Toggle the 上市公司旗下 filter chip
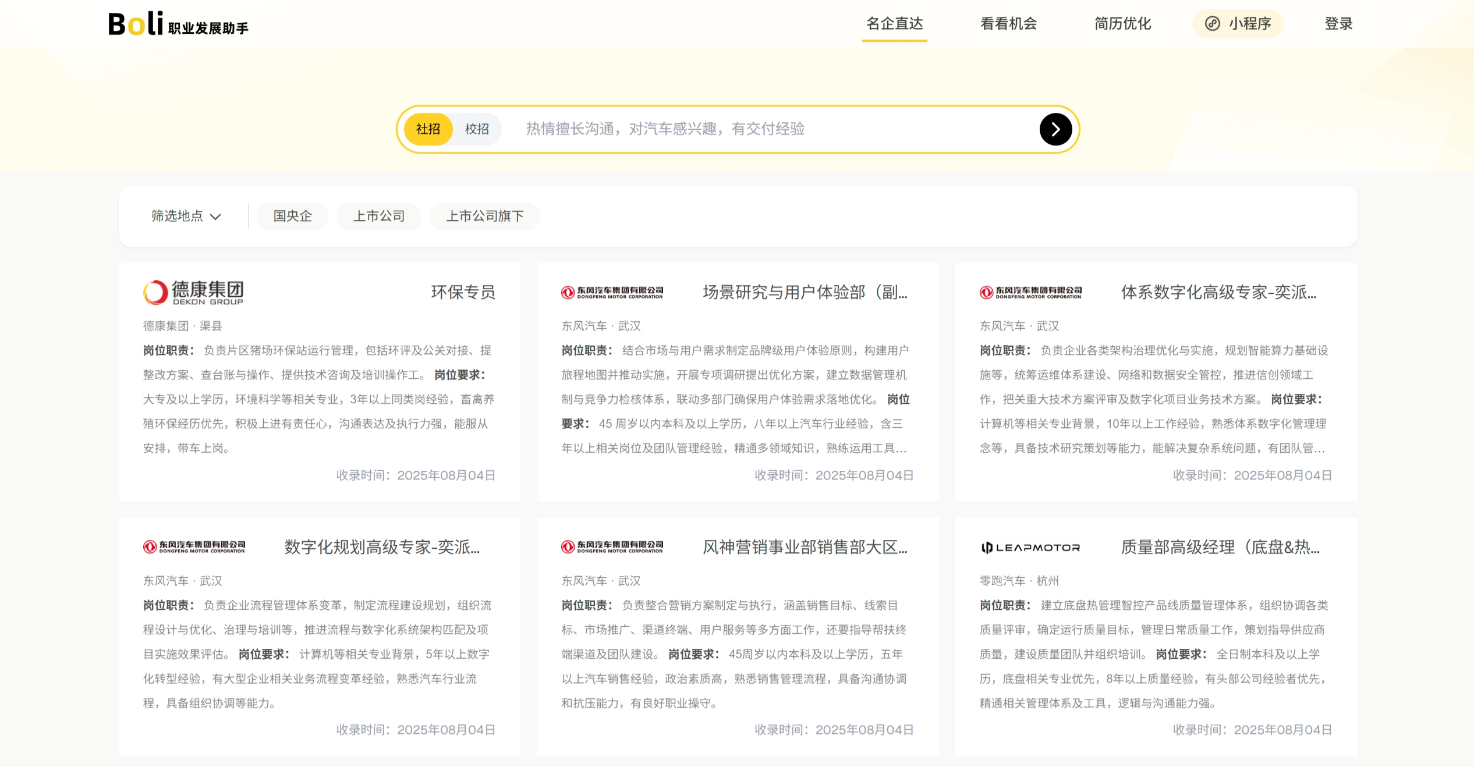The height and width of the screenshot is (767, 1474). [x=485, y=216]
